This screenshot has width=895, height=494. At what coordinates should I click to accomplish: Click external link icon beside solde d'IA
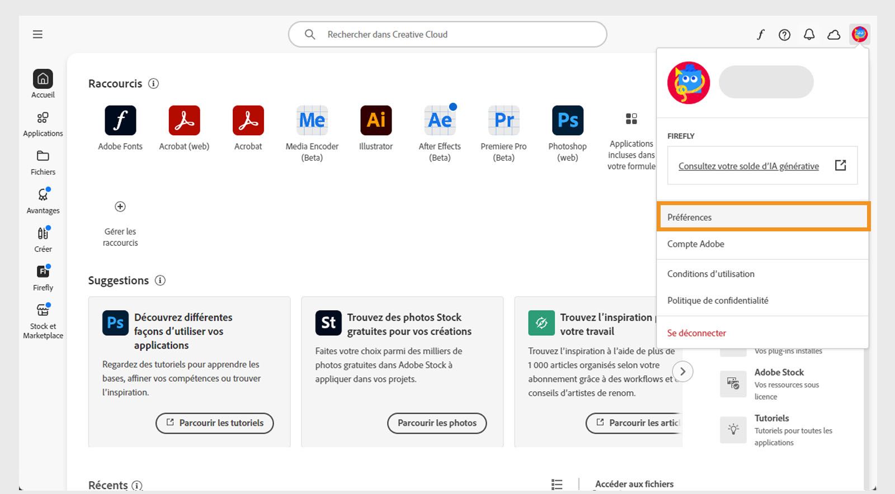tap(840, 165)
